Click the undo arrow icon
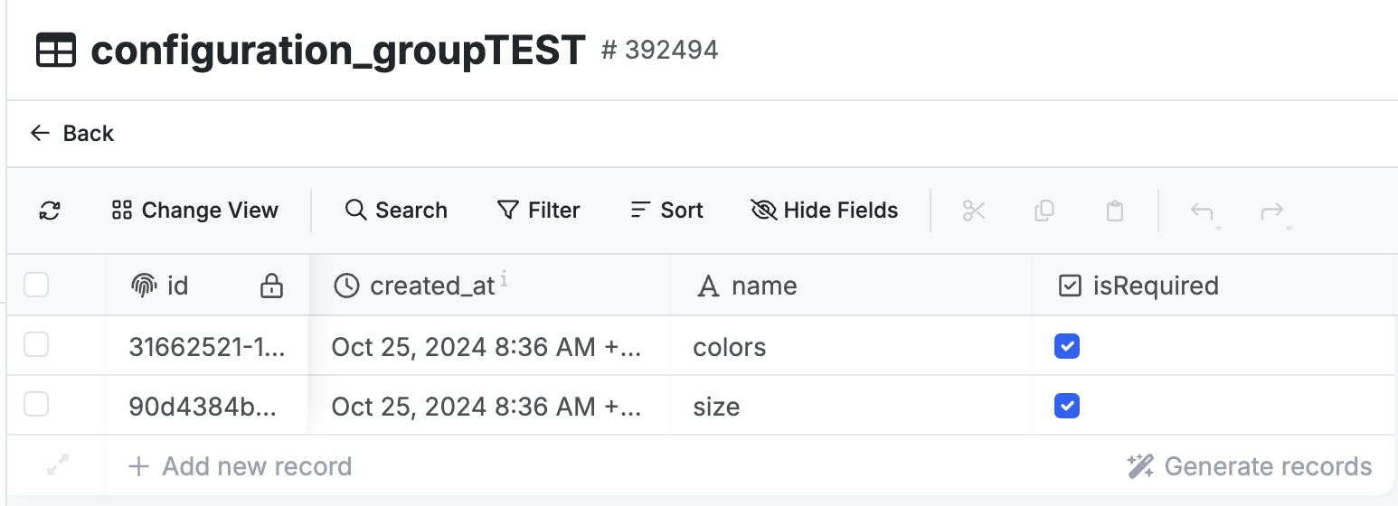The height and width of the screenshot is (506, 1398). 1202,211
